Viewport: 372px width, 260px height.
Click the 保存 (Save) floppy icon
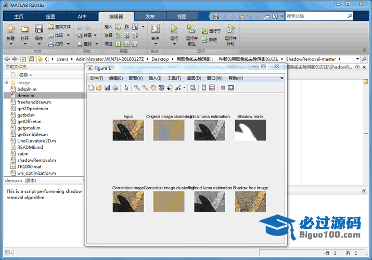tap(39, 29)
